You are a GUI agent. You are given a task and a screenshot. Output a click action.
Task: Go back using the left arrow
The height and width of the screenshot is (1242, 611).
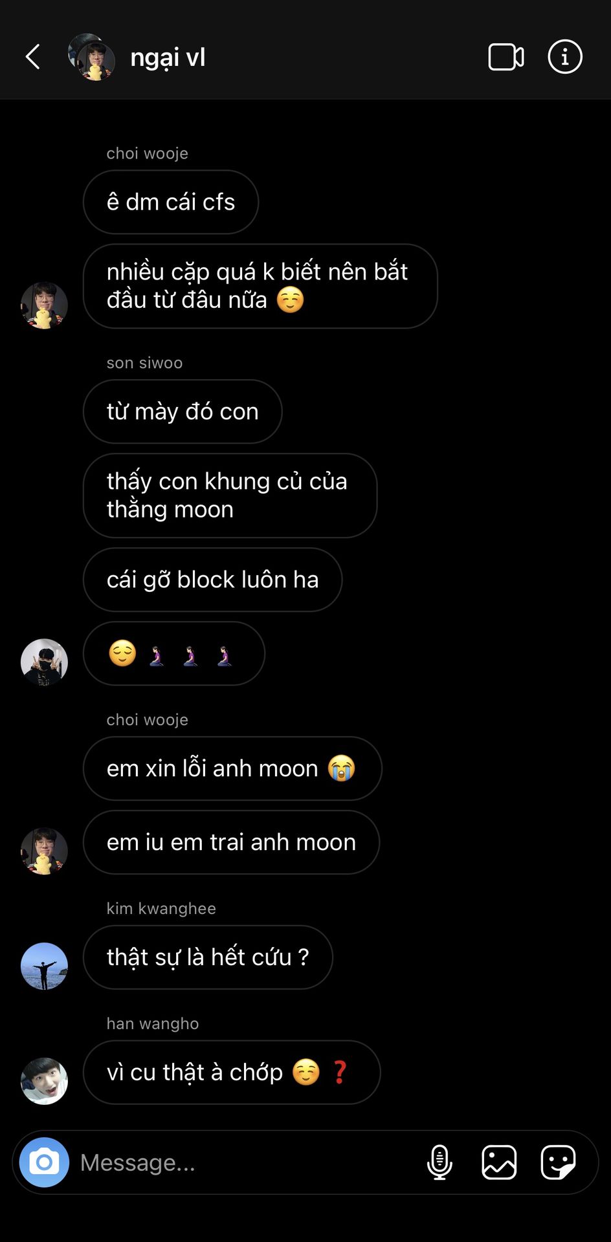click(x=33, y=57)
